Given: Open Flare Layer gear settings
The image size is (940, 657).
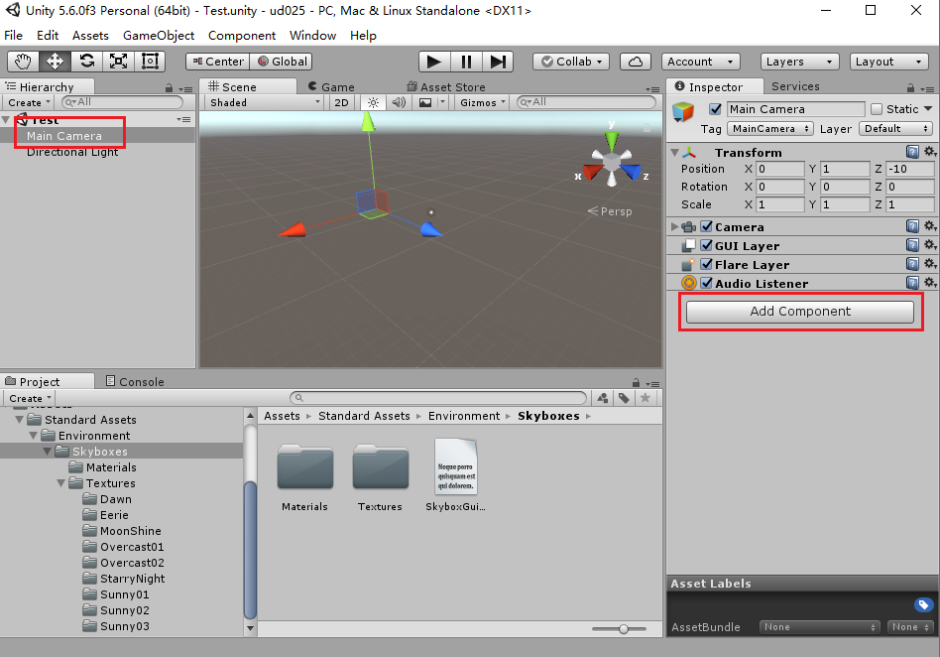Looking at the screenshot, I should click(x=929, y=264).
